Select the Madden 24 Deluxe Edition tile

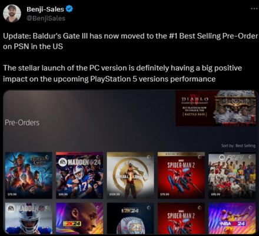point(79,176)
